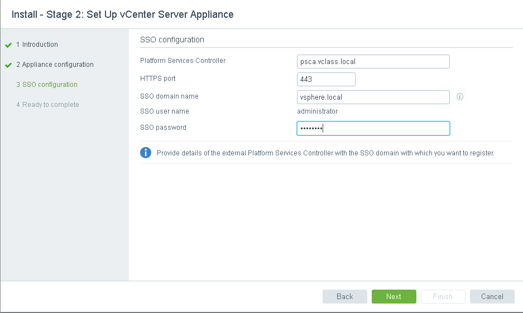Focus the Platform Services Controller field

(x=373, y=61)
